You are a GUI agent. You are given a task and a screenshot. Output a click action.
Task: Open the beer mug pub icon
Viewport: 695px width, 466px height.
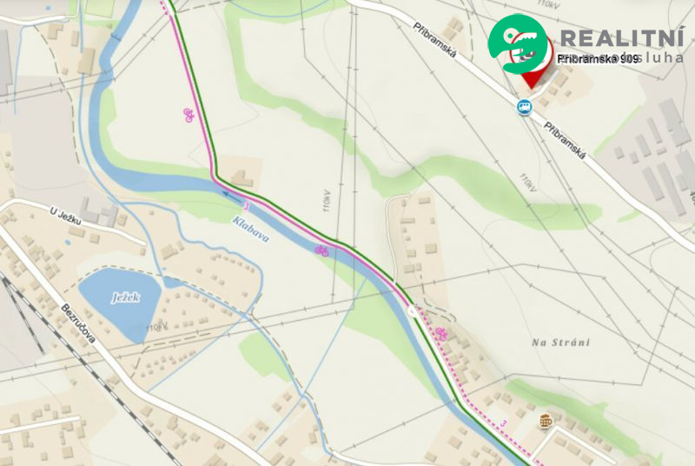coord(546,421)
